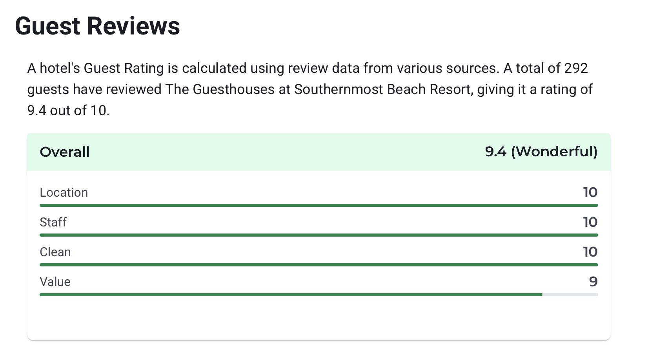Click the Staff rating label
648x362 pixels.
pos(53,222)
